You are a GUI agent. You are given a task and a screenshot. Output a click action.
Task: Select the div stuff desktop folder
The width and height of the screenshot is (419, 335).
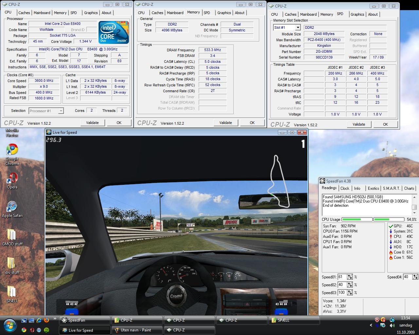click(12, 266)
